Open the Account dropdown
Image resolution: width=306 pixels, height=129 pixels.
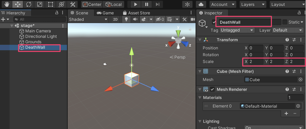pyautogui.click(x=223, y=4)
